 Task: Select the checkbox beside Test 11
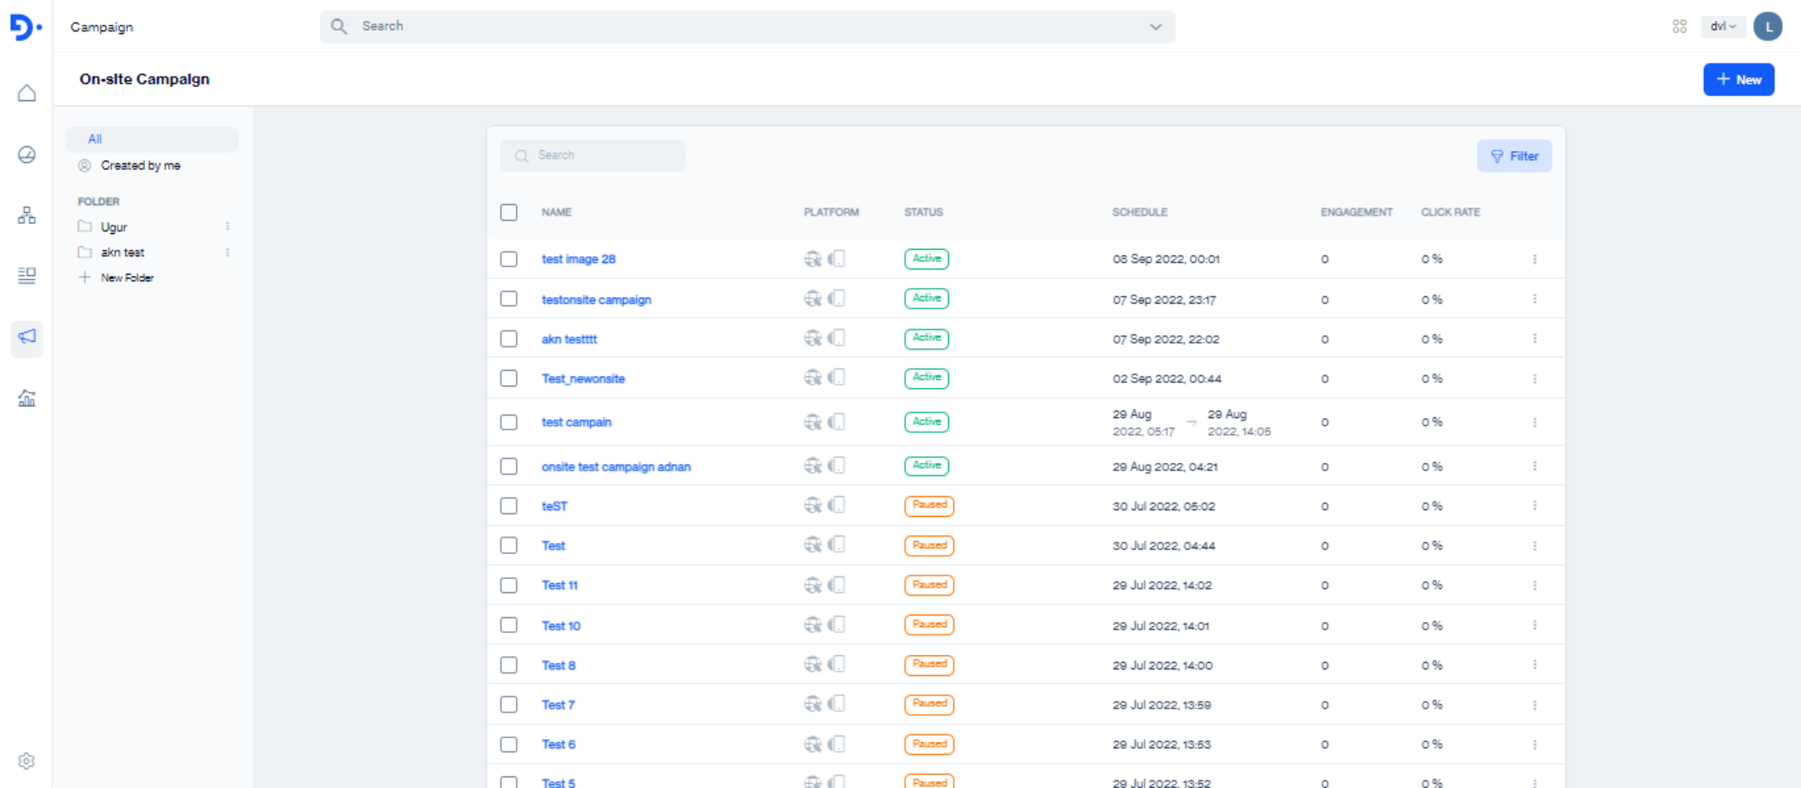pyautogui.click(x=509, y=586)
